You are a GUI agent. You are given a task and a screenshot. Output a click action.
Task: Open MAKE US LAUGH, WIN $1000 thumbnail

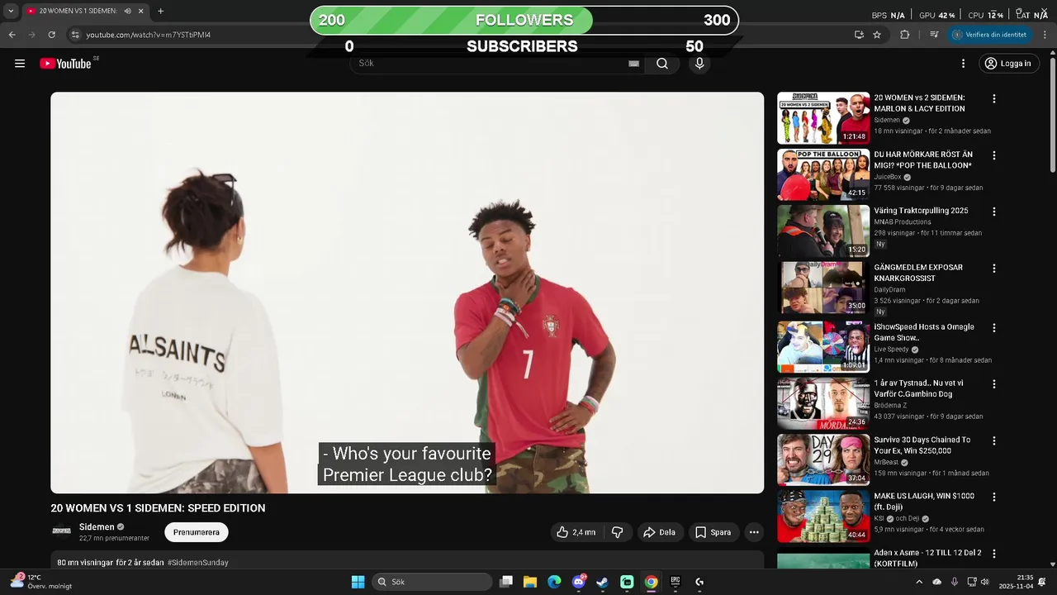(x=823, y=516)
